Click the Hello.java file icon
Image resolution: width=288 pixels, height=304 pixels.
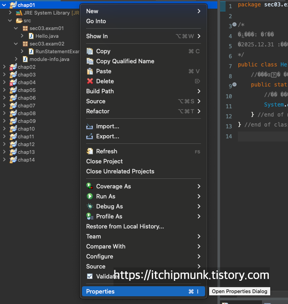tap(31, 36)
